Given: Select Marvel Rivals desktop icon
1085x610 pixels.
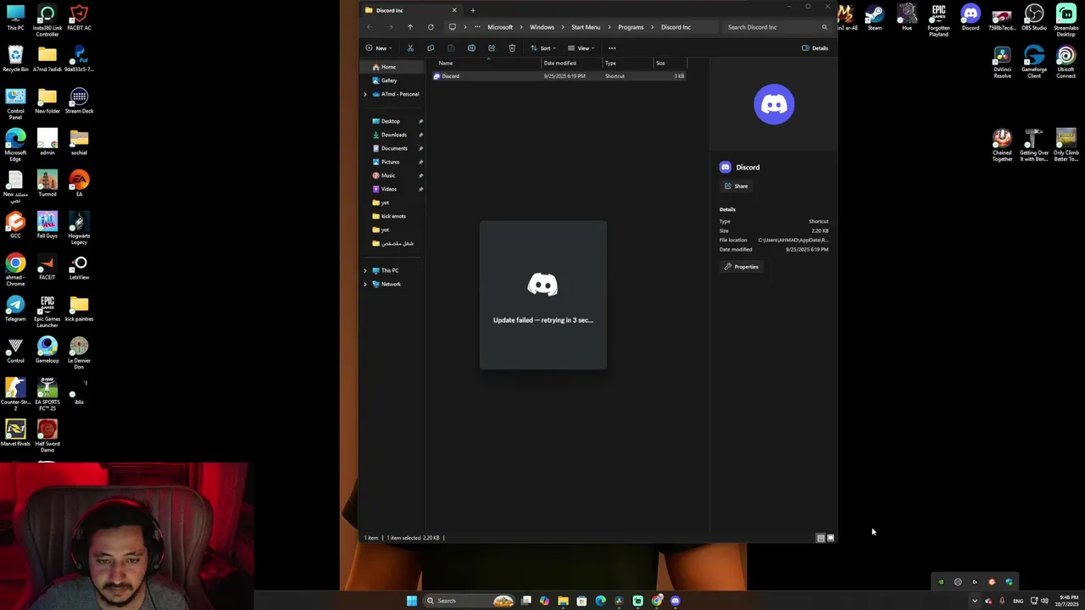Looking at the screenshot, I should (x=15, y=434).
